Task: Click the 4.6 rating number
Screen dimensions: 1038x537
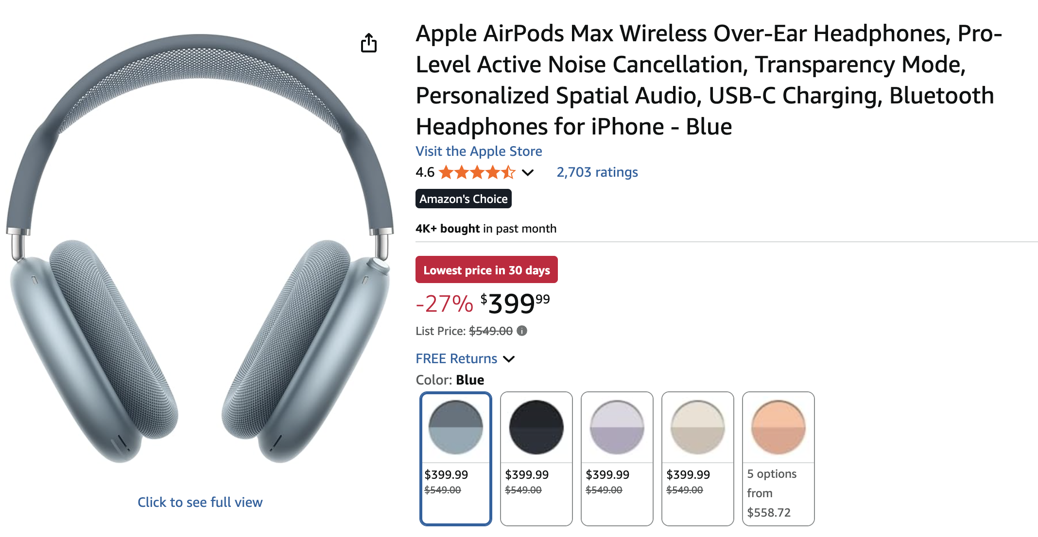Action: click(x=425, y=172)
